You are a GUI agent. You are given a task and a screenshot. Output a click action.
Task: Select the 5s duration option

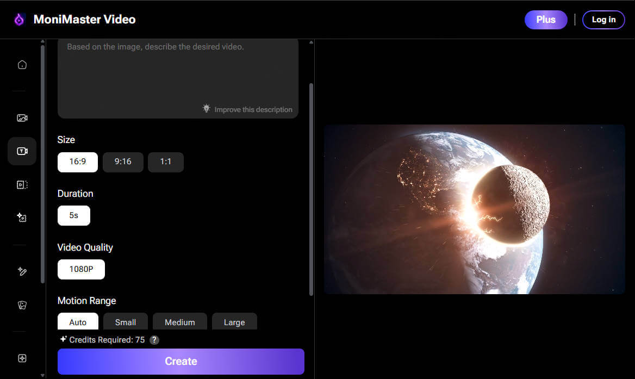click(73, 215)
